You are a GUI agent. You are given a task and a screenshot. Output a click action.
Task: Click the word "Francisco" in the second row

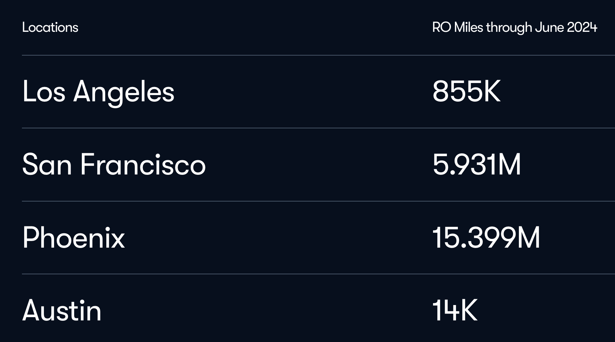[143, 165]
